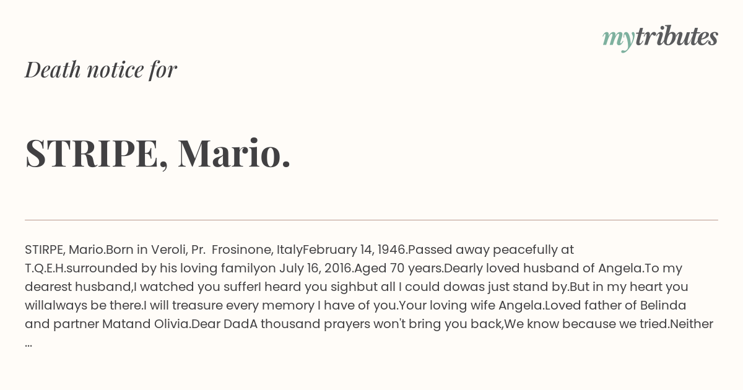This screenshot has width=743, height=390.
Task: Click the birth date "February 14, 1946"
Action: pyautogui.click(x=355, y=249)
